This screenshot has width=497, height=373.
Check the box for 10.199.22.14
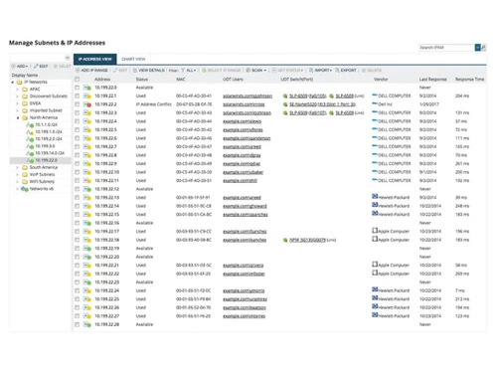[x=78, y=206]
